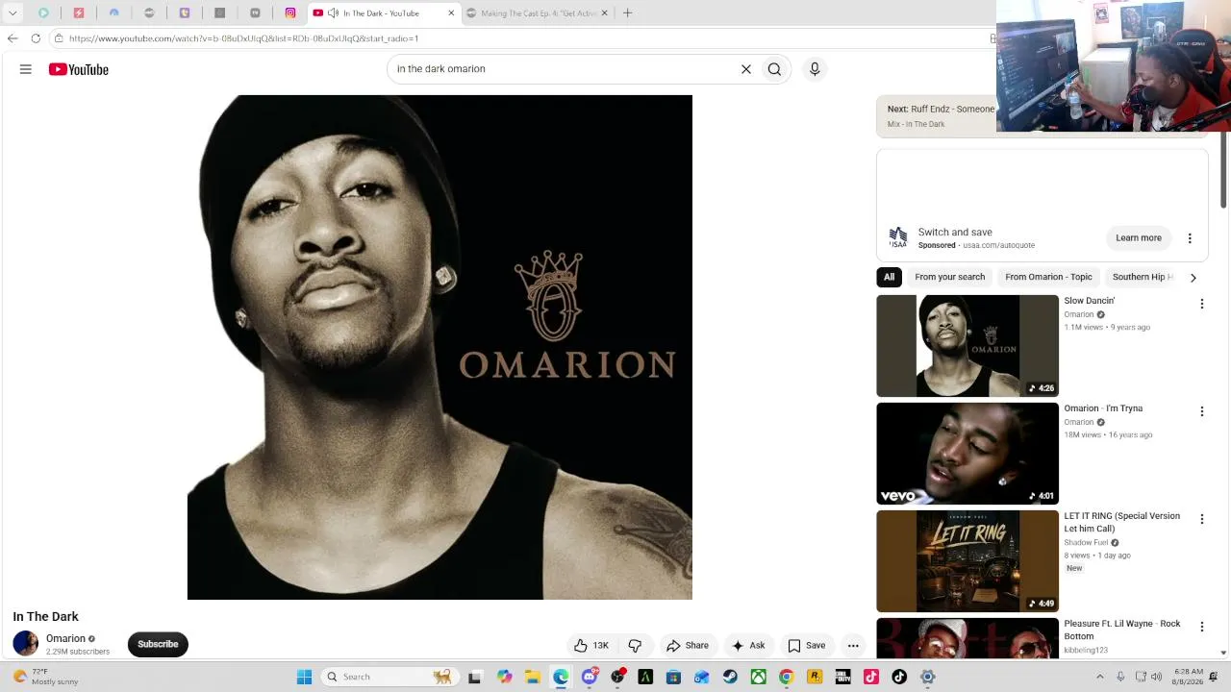Open File Explorer from the taskbar
Image resolution: width=1231 pixels, height=692 pixels.
[x=533, y=677]
